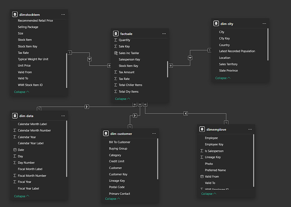Click the factsale table database icon

(x=116, y=34)
